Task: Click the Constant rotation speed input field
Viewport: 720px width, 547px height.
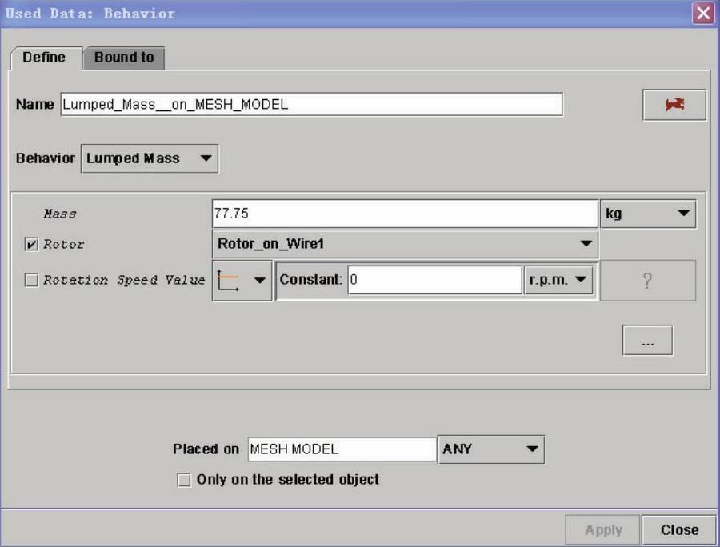Action: (x=434, y=281)
